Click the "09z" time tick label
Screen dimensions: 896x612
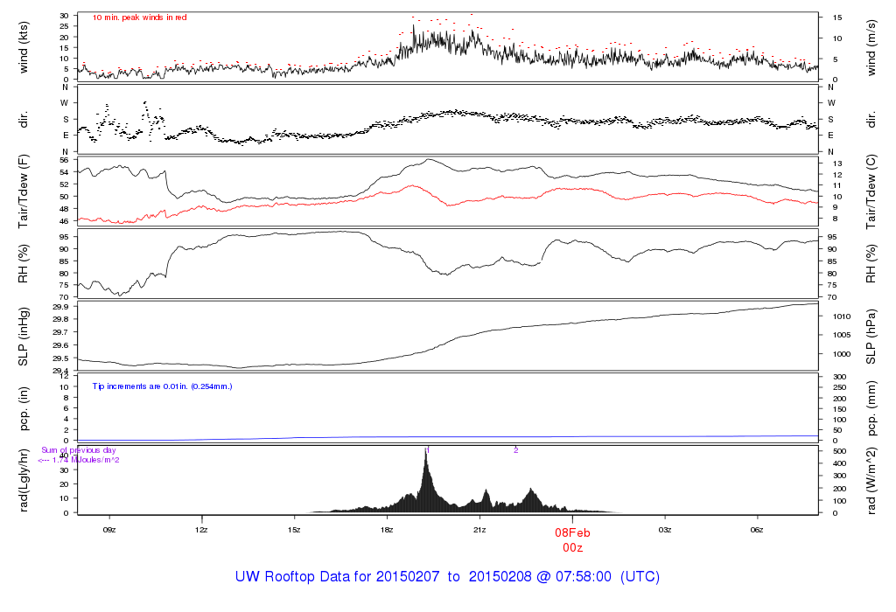click(109, 530)
